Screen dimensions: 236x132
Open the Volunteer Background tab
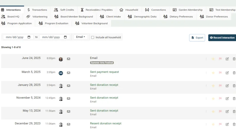point(91,23)
